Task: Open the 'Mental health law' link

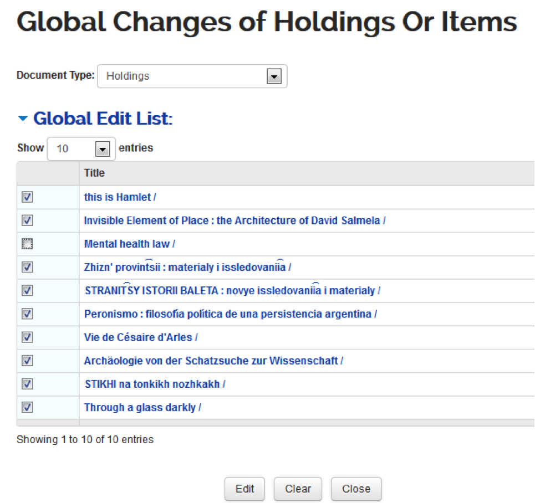Action: (x=130, y=244)
